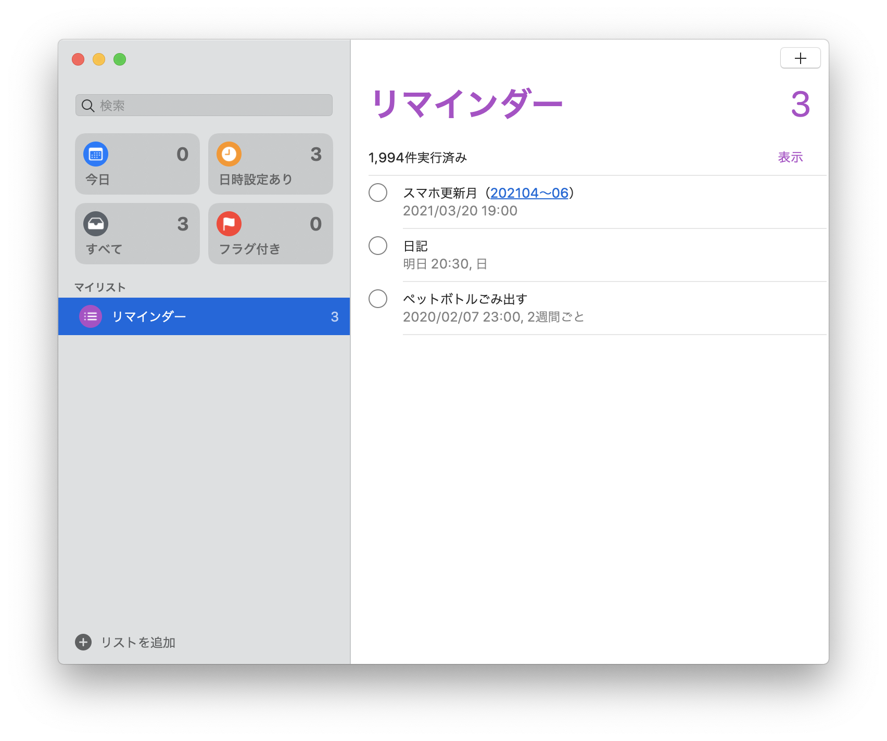
Task: Select the リマインダー list in sidebar
Action: coord(204,316)
